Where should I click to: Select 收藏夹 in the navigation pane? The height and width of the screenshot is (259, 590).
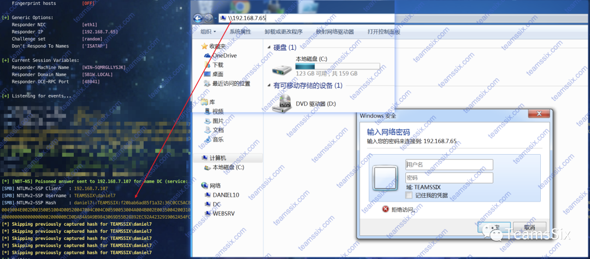214,46
